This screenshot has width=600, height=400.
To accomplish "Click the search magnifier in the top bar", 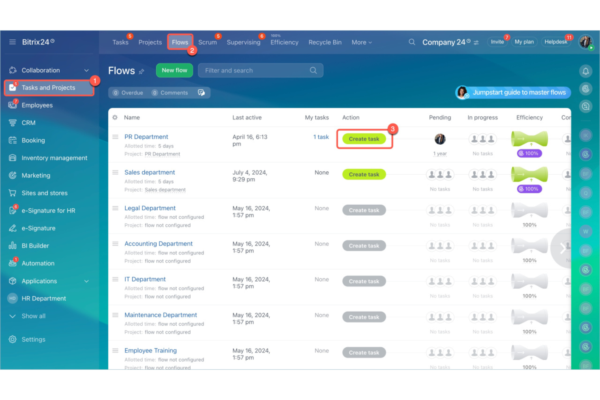I will 411,42.
